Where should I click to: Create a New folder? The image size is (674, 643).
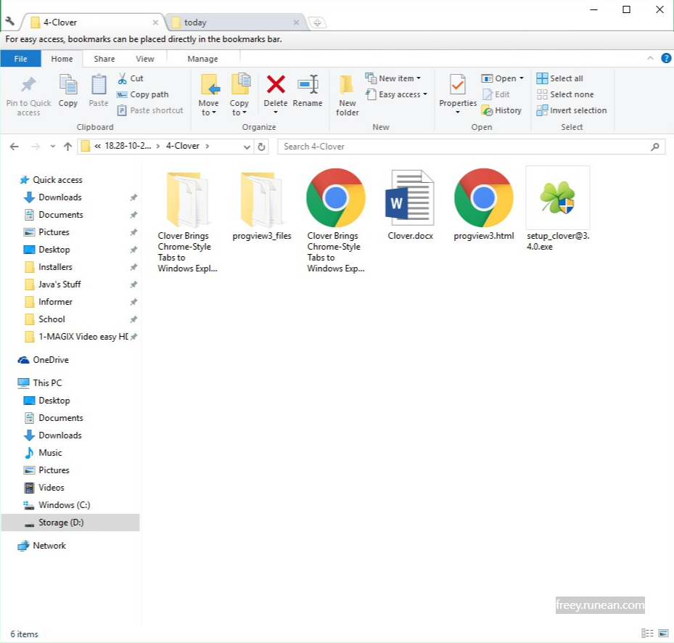(347, 95)
